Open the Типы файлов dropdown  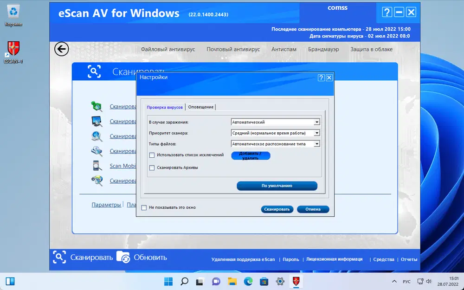click(275, 144)
